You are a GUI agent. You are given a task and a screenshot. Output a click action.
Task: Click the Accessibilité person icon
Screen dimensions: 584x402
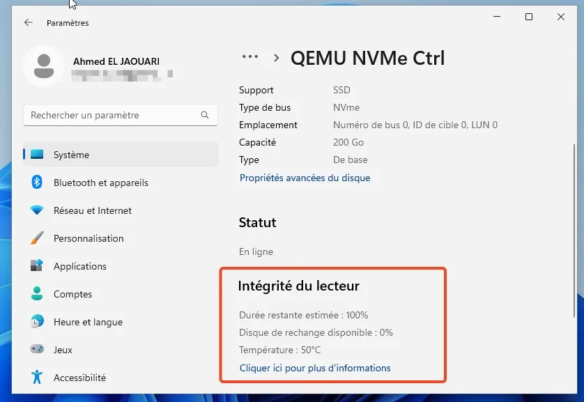(39, 378)
